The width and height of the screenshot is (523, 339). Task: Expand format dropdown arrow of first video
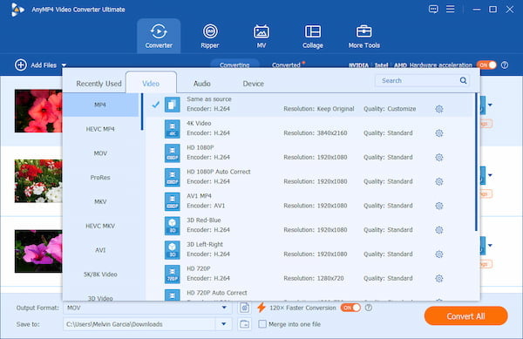coord(490,105)
